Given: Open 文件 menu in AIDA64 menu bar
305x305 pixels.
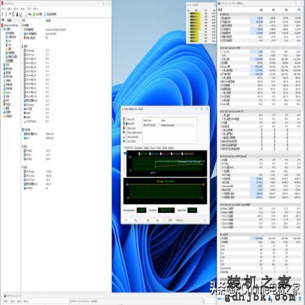Looking at the screenshot, I should [x=4, y=9].
